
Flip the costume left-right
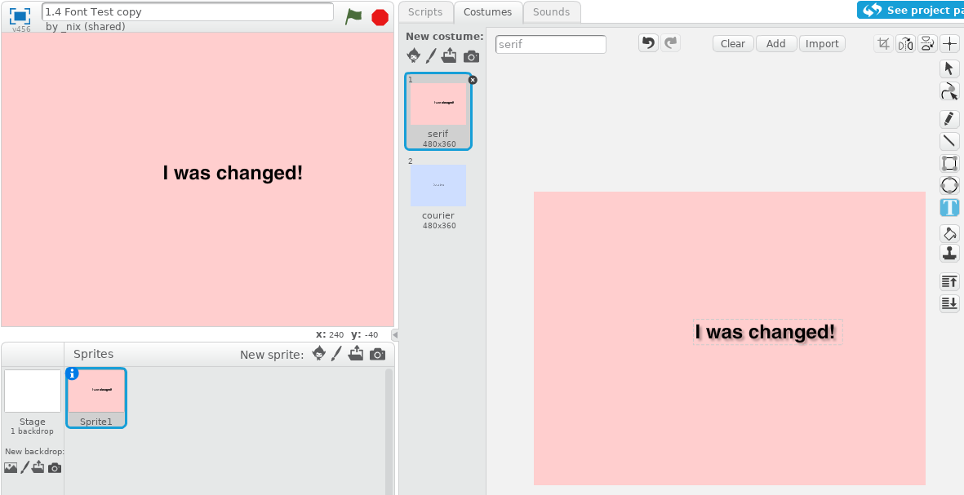(905, 43)
